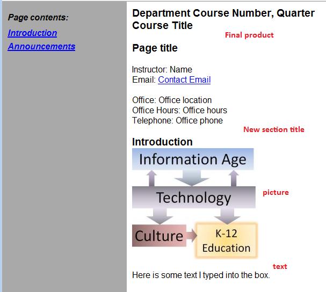Click the Technology box in the picture

point(194,197)
